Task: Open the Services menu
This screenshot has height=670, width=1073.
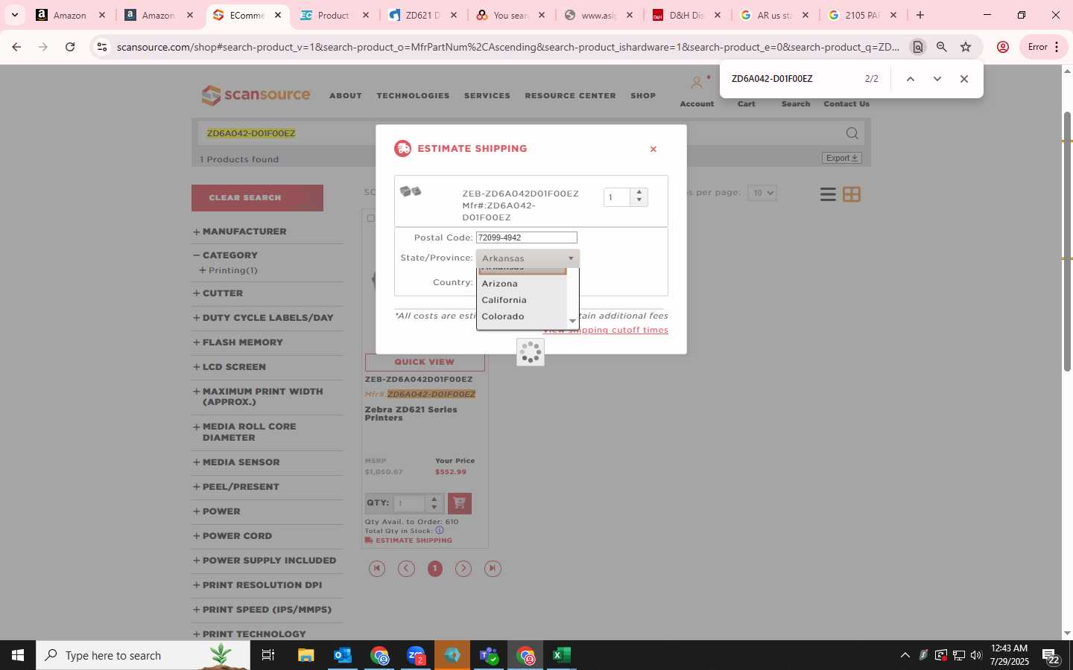Action: 487,96
